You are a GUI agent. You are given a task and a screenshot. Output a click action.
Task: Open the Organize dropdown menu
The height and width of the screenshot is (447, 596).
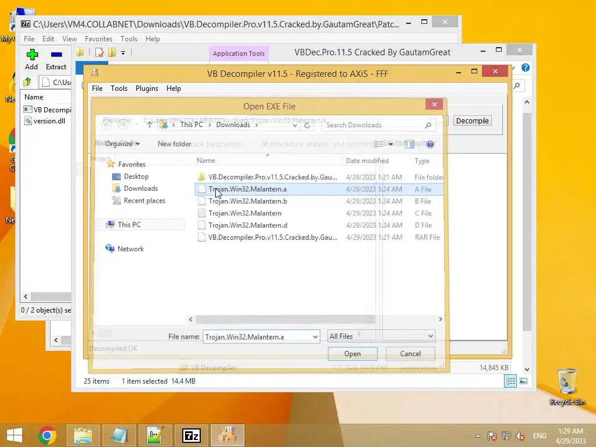[122, 144]
